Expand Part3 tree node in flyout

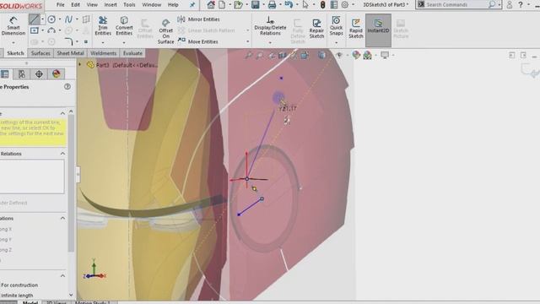(80, 64)
